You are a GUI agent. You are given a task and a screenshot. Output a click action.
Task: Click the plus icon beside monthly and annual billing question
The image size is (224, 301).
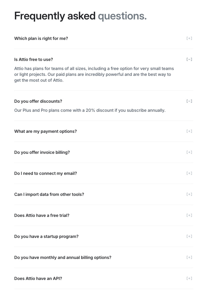[x=189, y=257]
